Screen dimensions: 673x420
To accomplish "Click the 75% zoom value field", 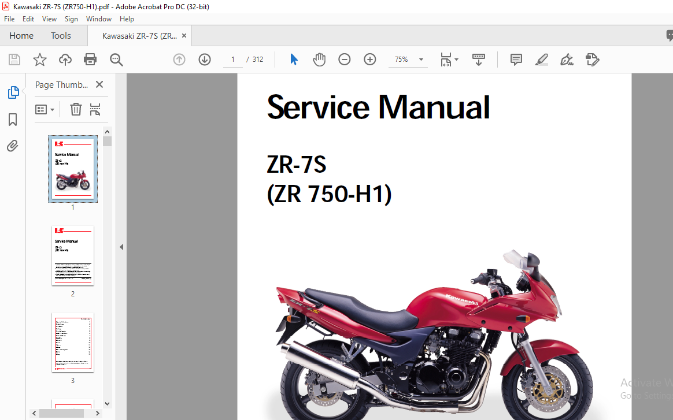I will [401, 59].
